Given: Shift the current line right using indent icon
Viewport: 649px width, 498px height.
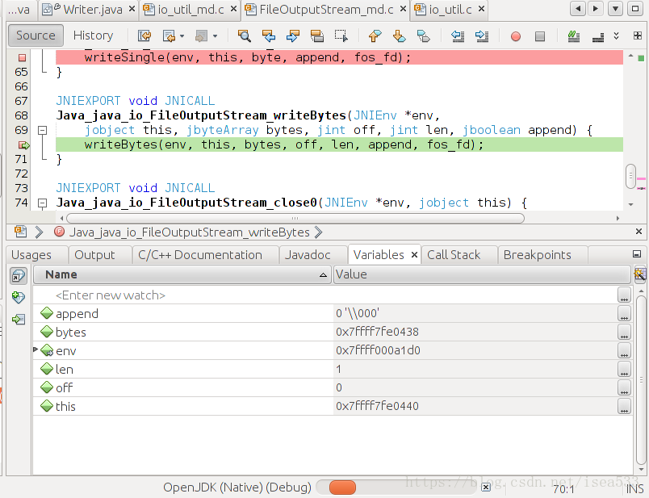Looking at the screenshot, I should tap(482, 36).
